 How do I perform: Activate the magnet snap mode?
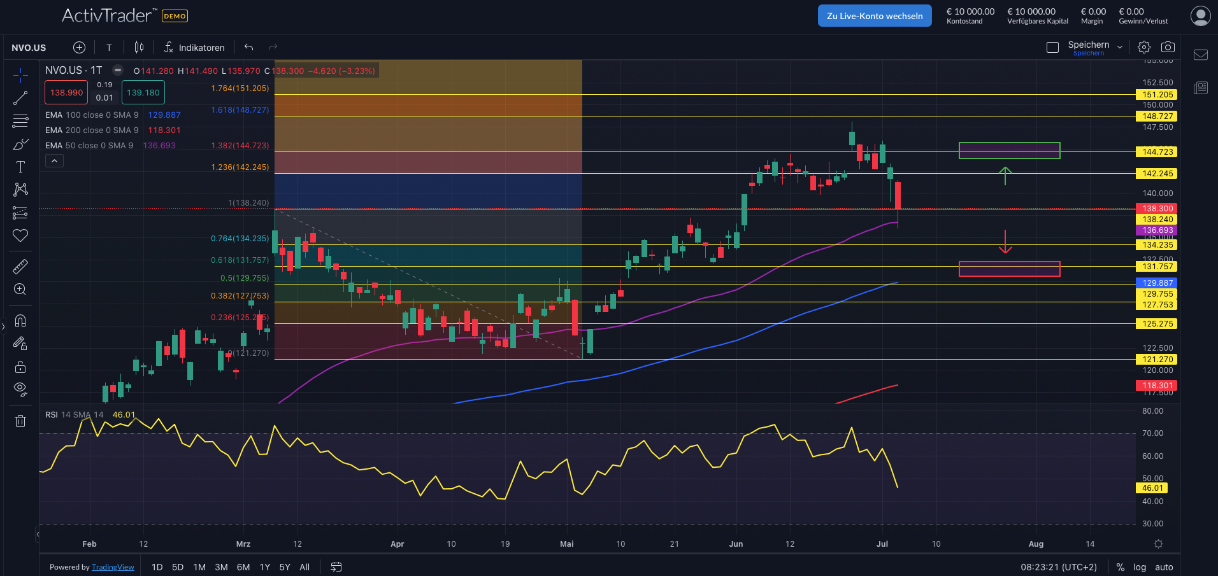tap(20, 321)
